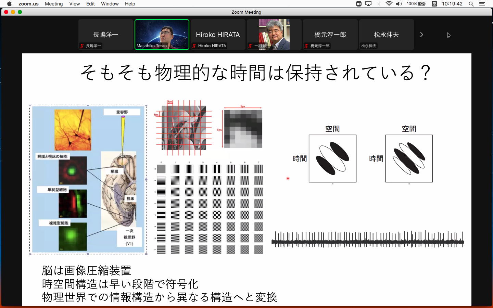Click the line 物理世界での情報構造から異なる構造へと変換

160,297
